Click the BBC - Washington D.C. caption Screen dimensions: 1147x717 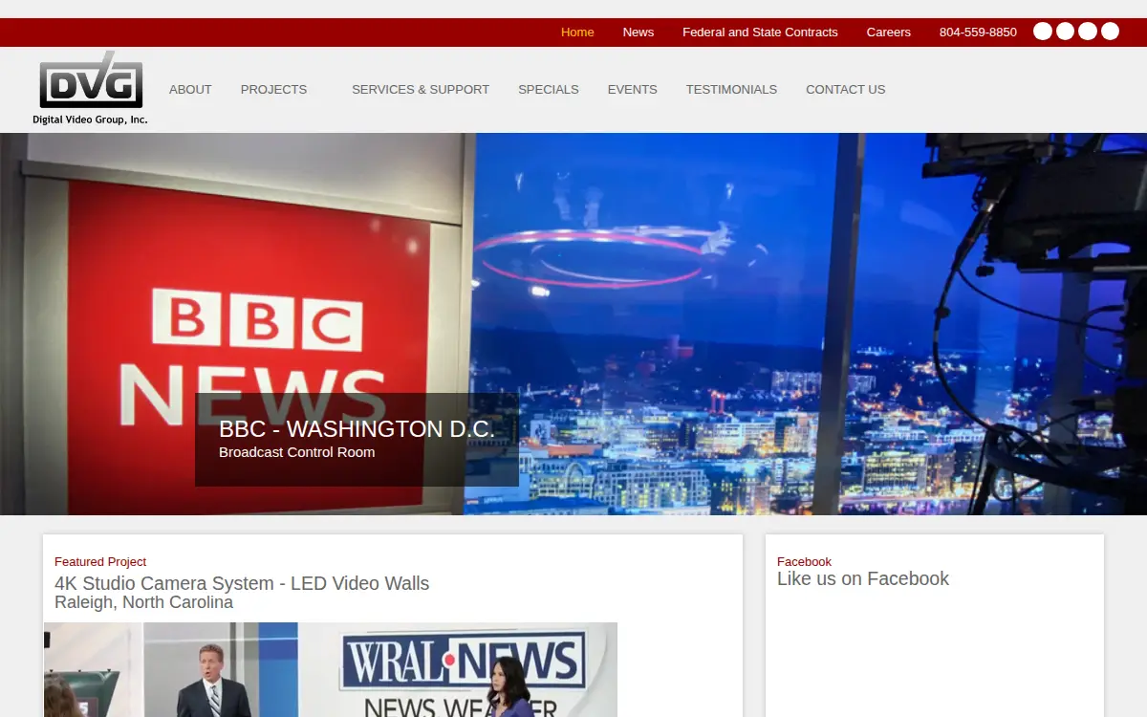tap(357, 429)
